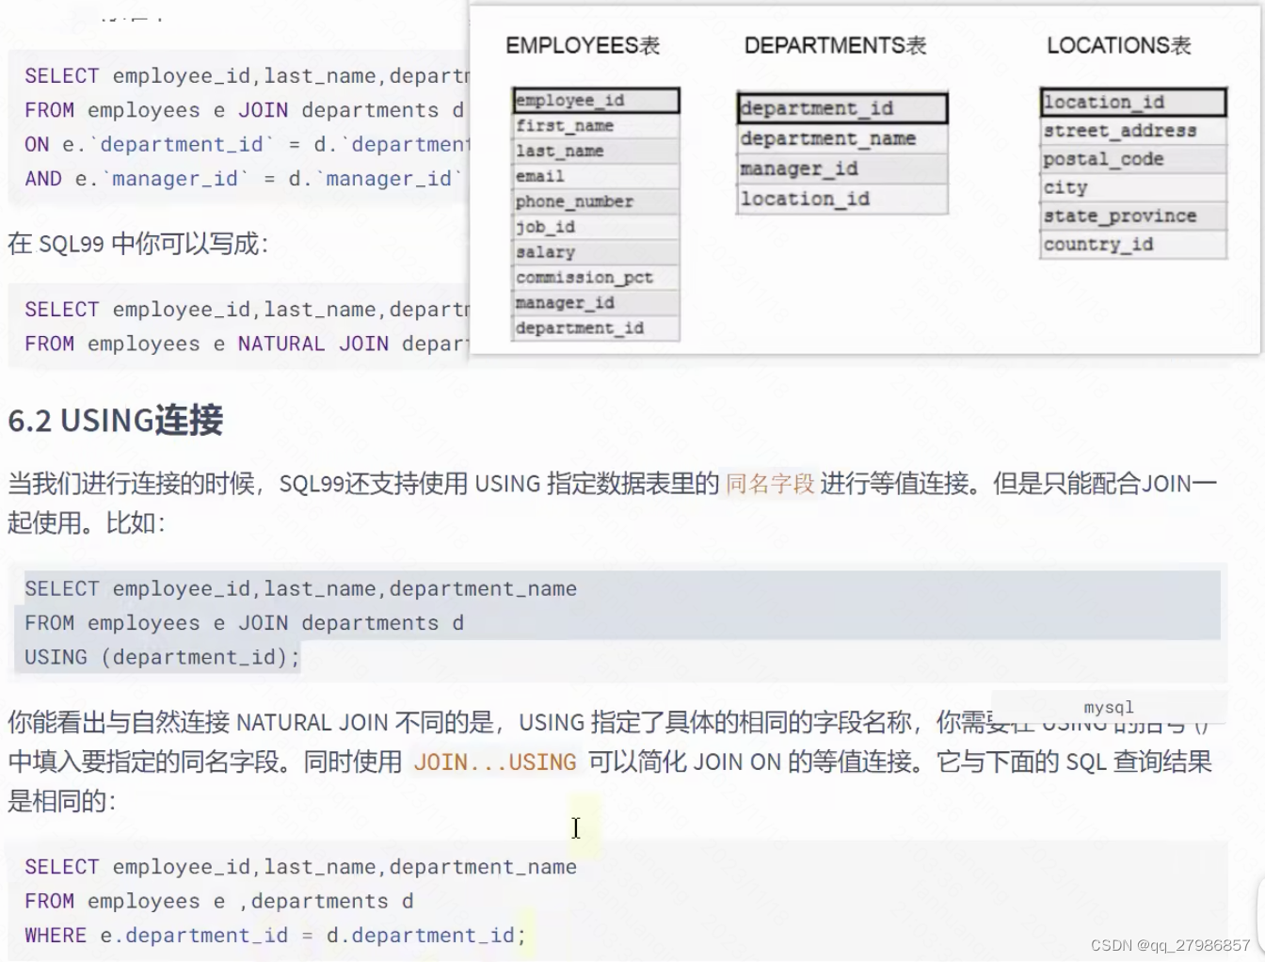1265x962 pixels.
Task: Click phone_number field in EMPLOYEES table
Action: [x=596, y=202]
